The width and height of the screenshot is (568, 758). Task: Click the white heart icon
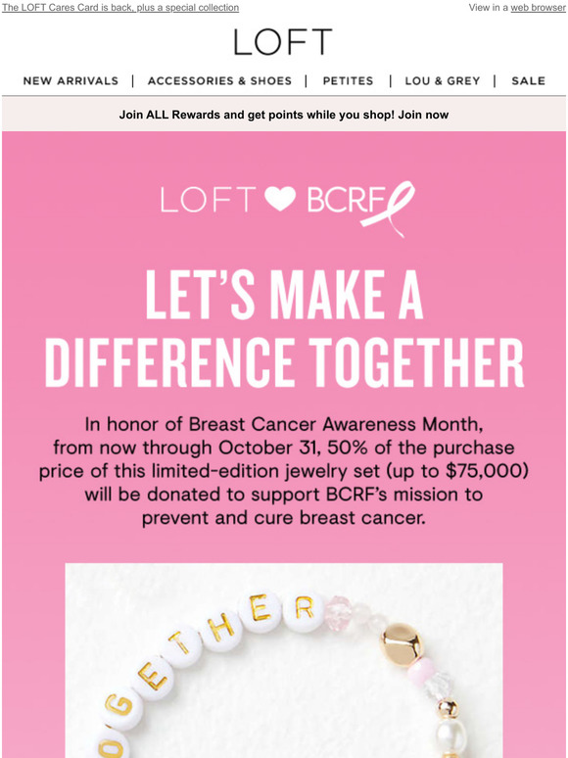pos(280,199)
